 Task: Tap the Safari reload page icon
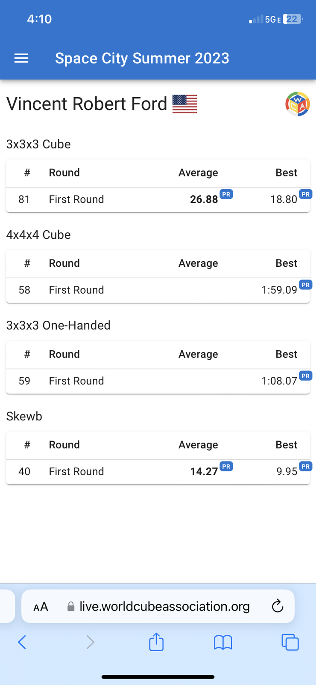(278, 606)
